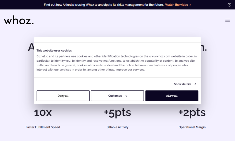
Task: Select the Faster Fulfillment Speed label
Action: pos(43,127)
